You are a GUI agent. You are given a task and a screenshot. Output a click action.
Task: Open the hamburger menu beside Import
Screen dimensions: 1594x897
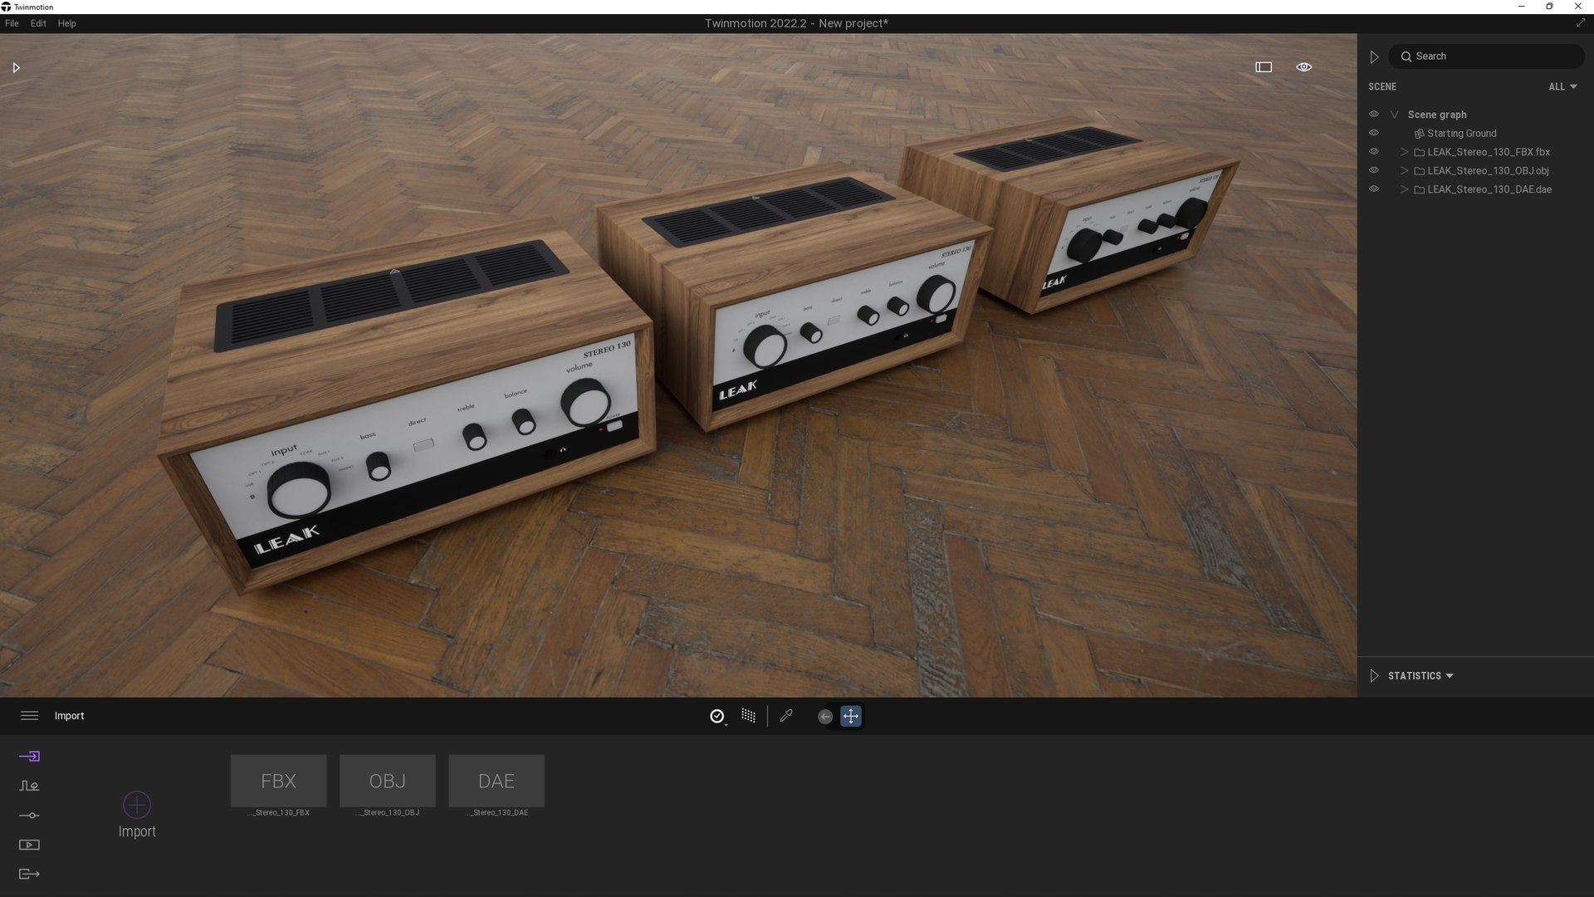point(29,716)
